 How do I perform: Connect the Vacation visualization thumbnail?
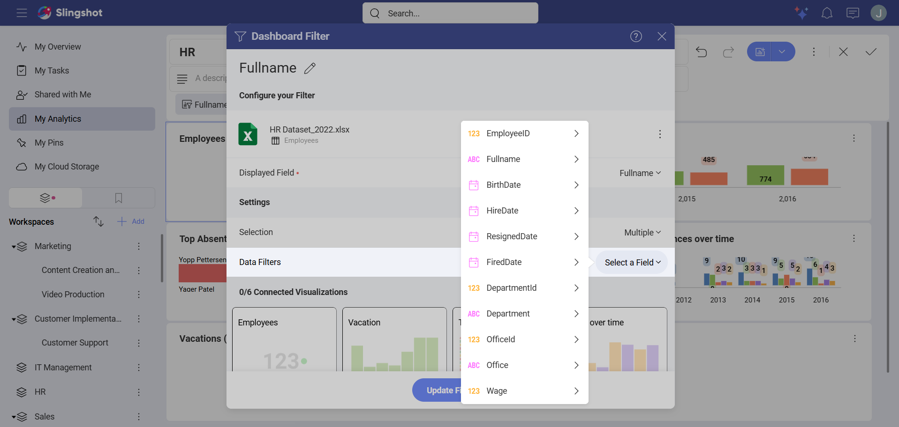(x=394, y=339)
